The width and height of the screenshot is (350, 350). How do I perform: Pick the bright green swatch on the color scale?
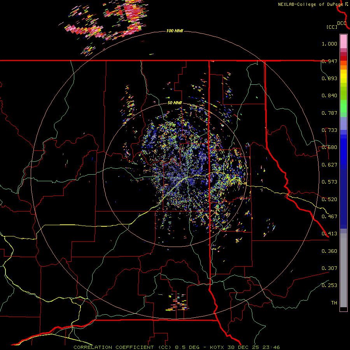coord(343,106)
